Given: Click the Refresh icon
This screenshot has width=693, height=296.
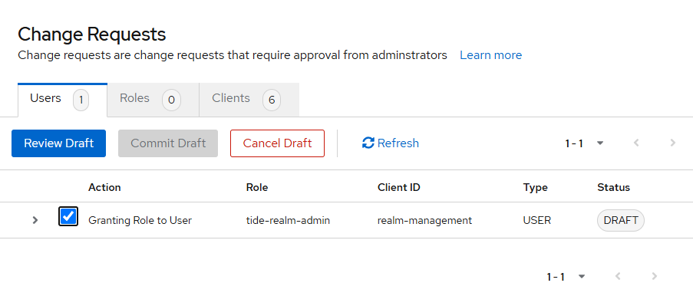Looking at the screenshot, I should (x=368, y=143).
